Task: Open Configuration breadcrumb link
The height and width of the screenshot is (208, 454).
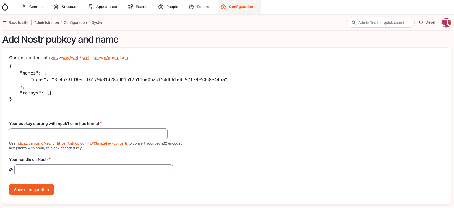Action: click(x=75, y=22)
